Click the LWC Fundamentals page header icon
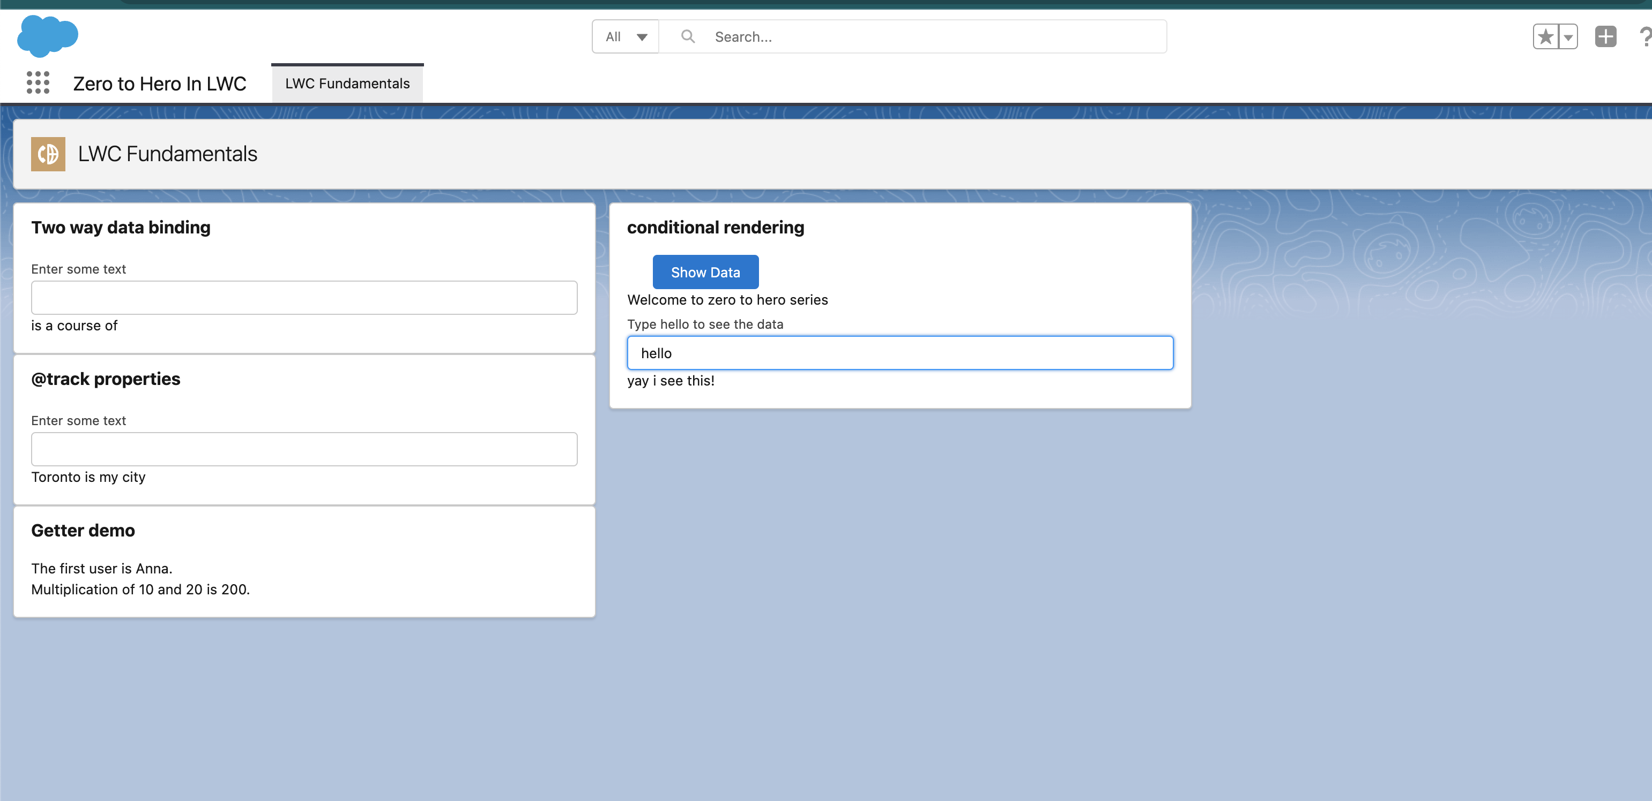Image resolution: width=1652 pixels, height=801 pixels. (x=48, y=154)
